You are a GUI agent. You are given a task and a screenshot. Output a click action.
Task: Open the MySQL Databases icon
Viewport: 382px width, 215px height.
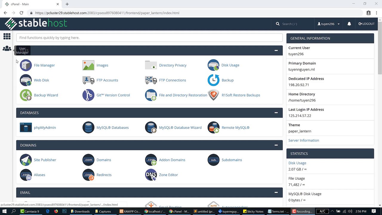pos(88,128)
